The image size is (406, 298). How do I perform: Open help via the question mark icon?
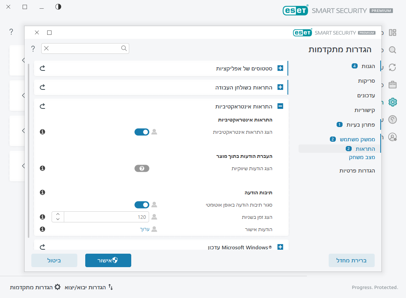click(x=33, y=48)
